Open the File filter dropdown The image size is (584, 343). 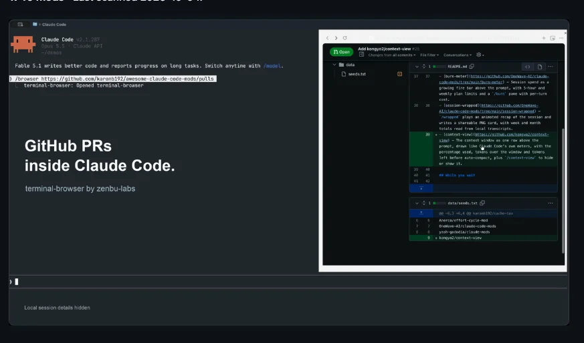pos(429,55)
